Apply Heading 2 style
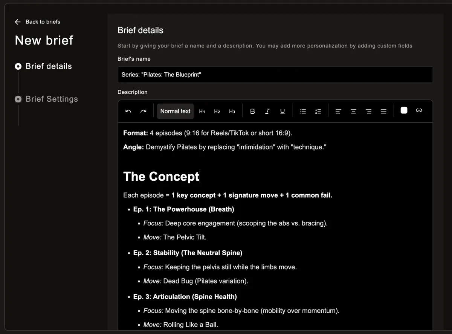This screenshot has height=334, width=452. [x=217, y=111]
